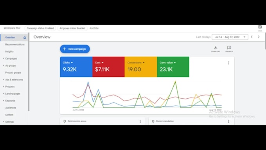Open Insights in the sidebar
This screenshot has height=150, width=266.
[9, 51]
